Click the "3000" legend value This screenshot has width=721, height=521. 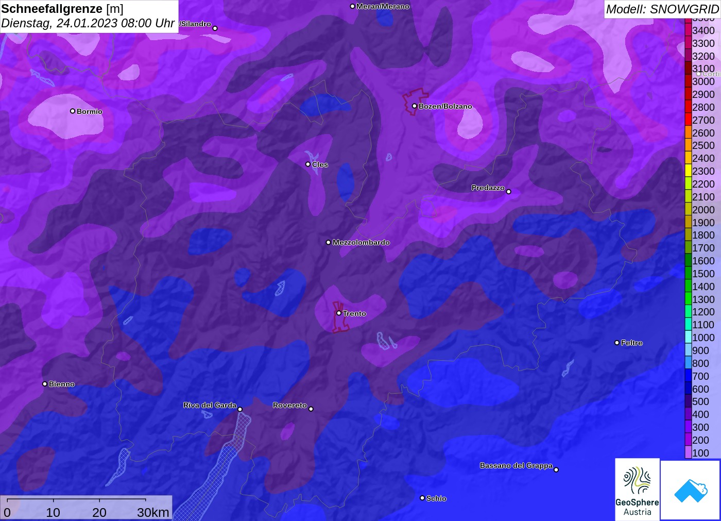(x=703, y=81)
